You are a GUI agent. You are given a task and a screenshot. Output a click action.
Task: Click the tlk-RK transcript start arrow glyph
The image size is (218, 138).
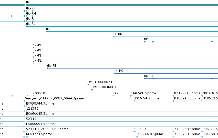[x=113, y=37]
